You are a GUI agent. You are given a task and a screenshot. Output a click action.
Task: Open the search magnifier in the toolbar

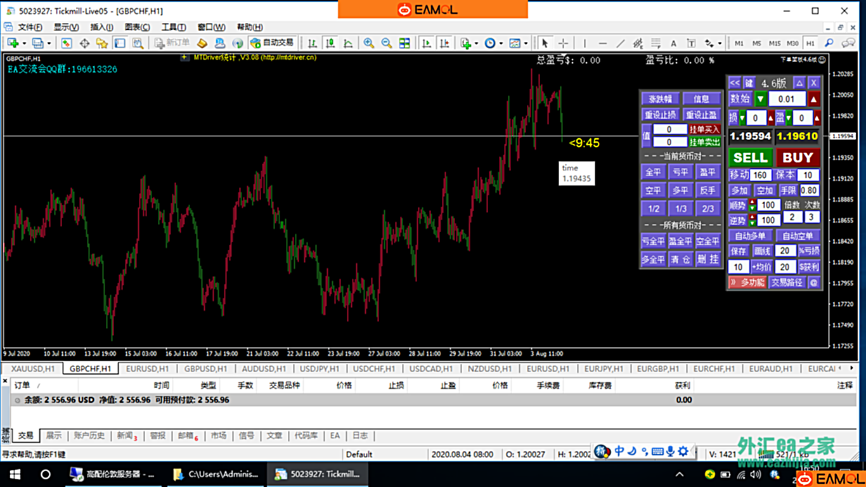tap(829, 43)
